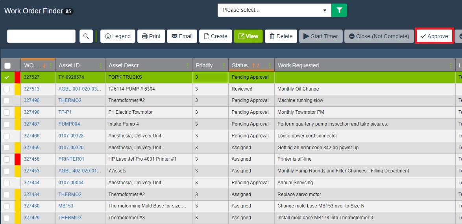Start Timer for the work order
The width and height of the screenshot is (462, 224).
pyautogui.click(x=320, y=36)
